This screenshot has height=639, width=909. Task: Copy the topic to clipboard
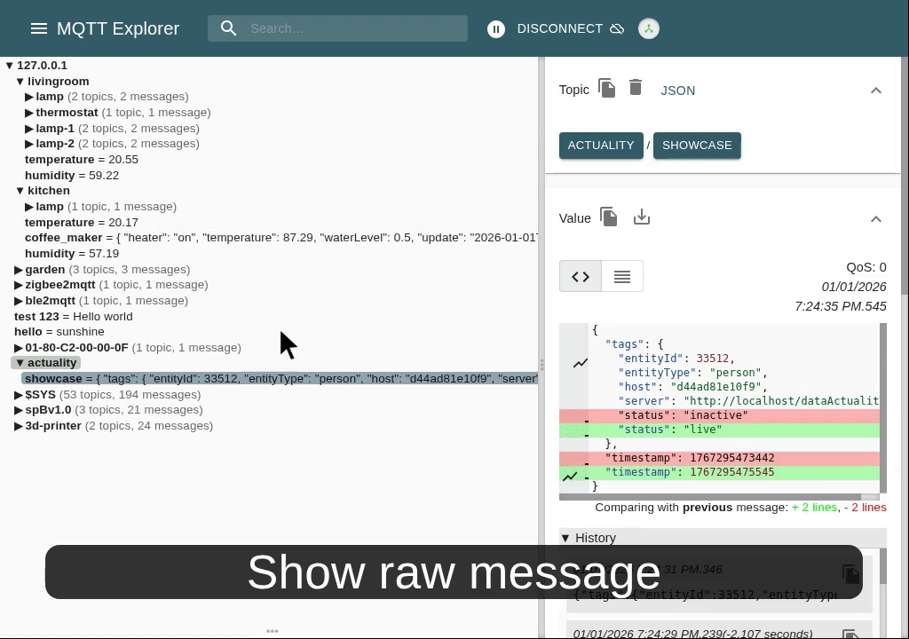point(607,88)
